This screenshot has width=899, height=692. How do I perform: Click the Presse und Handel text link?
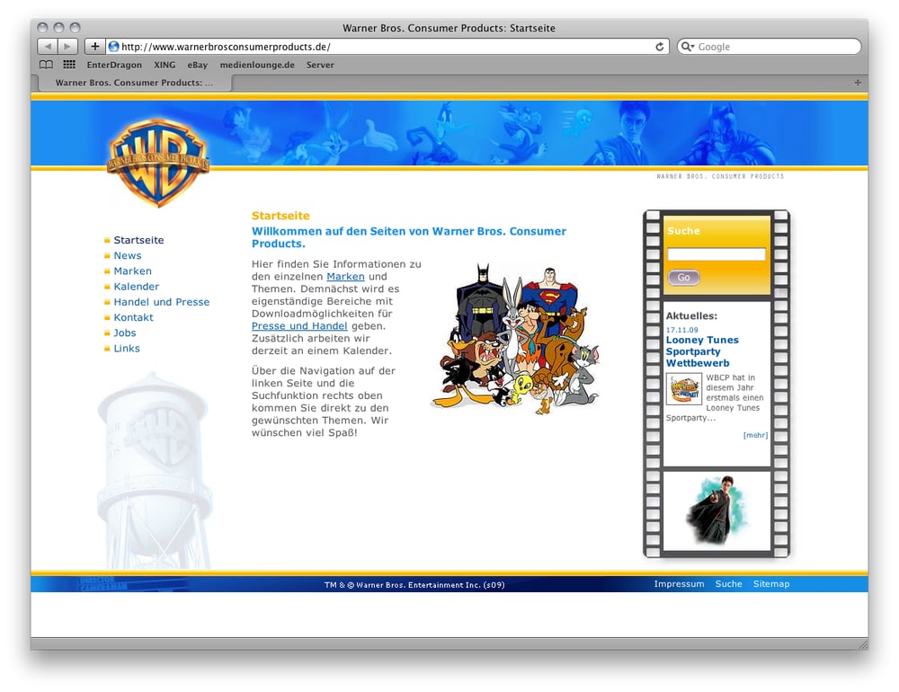[x=299, y=326]
